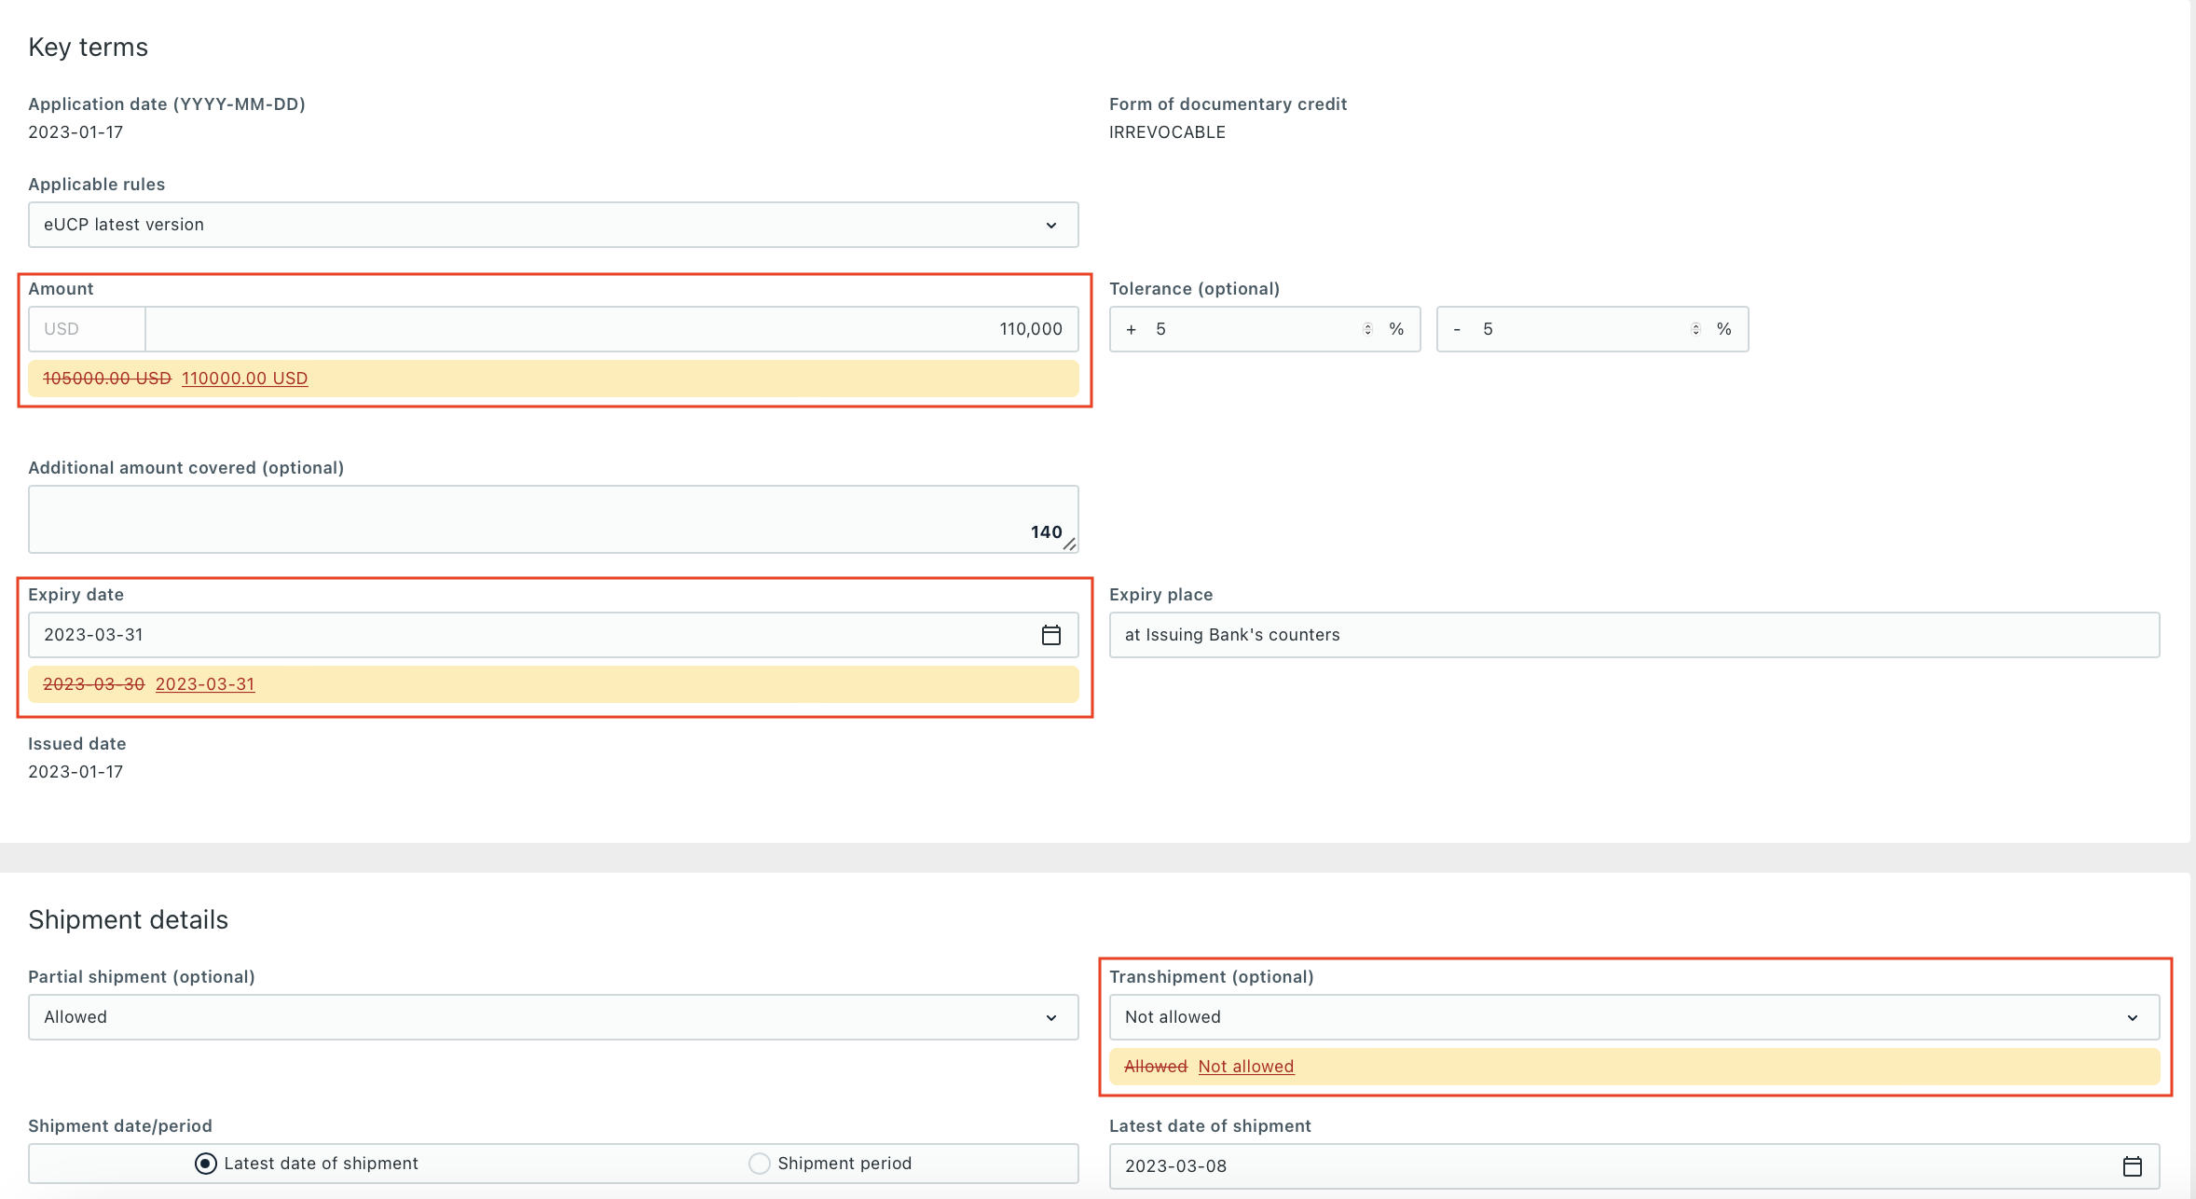Click the expiry date input field
2196x1199 pixels.
554,635
